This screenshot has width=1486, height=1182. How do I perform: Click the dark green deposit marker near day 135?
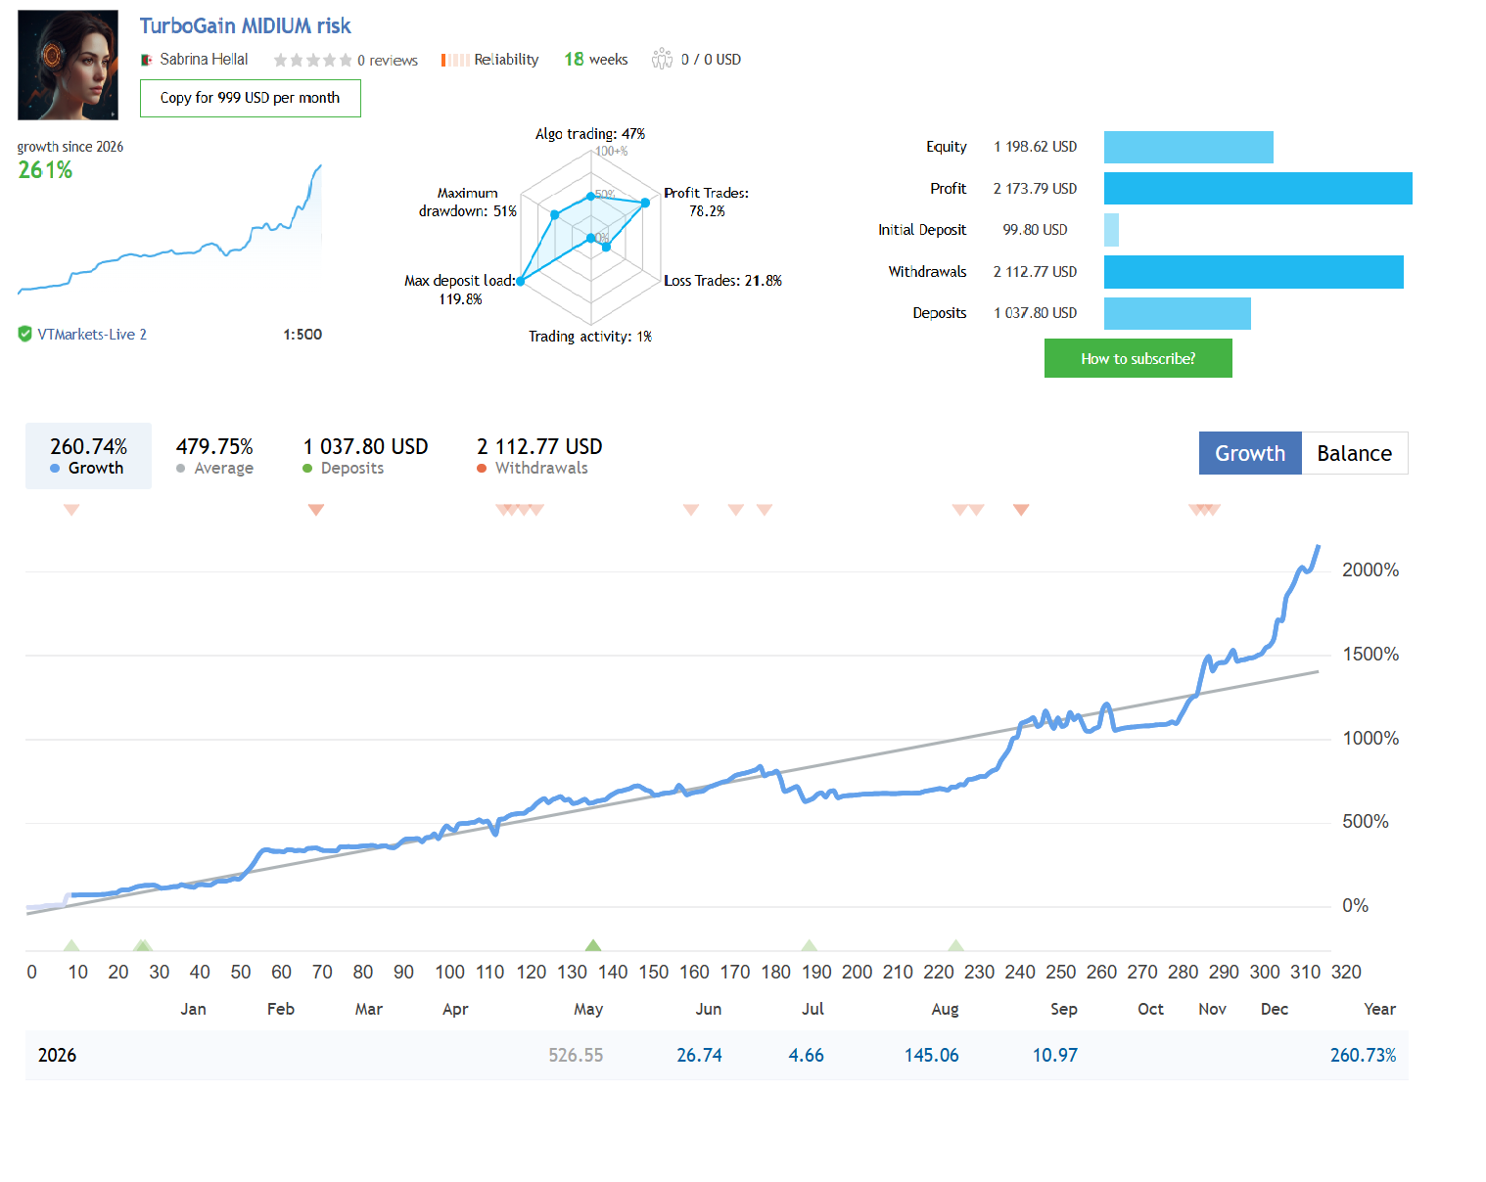coord(593,944)
